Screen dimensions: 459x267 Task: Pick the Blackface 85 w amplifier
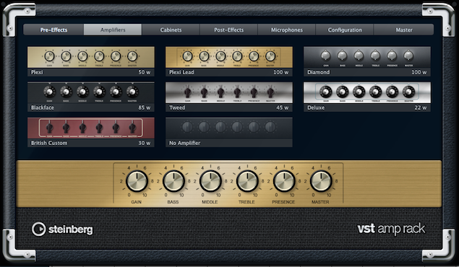point(91,97)
